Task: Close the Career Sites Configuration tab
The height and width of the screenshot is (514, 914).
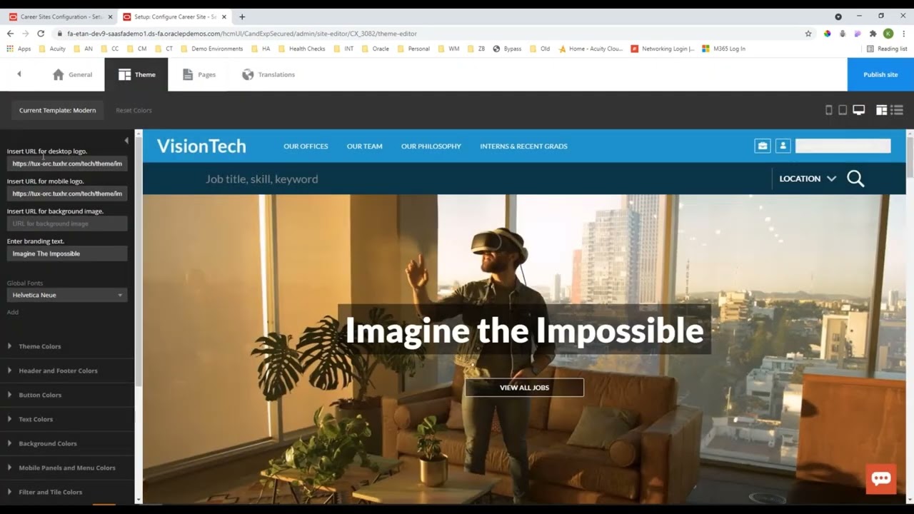Action: (110, 16)
